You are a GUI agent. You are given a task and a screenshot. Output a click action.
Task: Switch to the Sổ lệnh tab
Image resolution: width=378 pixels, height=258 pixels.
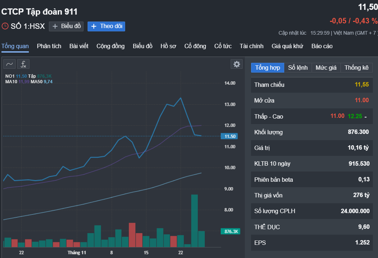click(298, 68)
